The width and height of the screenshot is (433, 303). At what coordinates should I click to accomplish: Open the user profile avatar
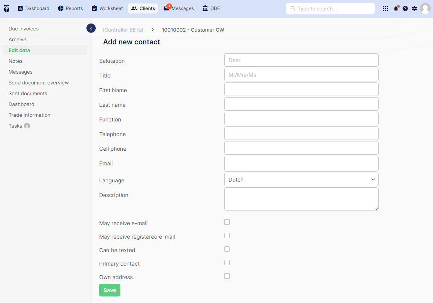[x=425, y=8]
